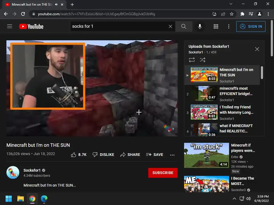274x205 pixels.
Task: Use the playlist panel scrollbar
Action: click(262, 73)
